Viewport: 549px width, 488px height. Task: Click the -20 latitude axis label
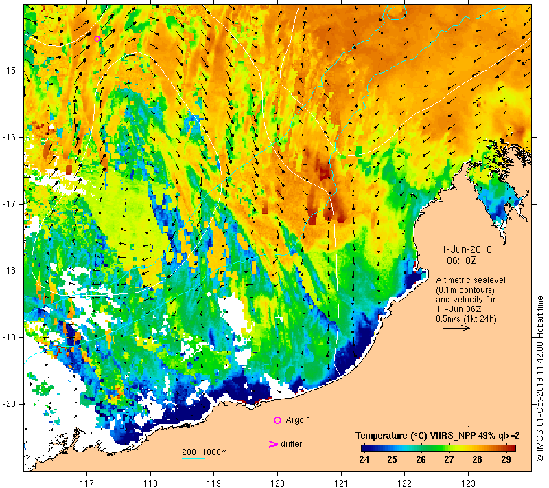(x=9, y=404)
